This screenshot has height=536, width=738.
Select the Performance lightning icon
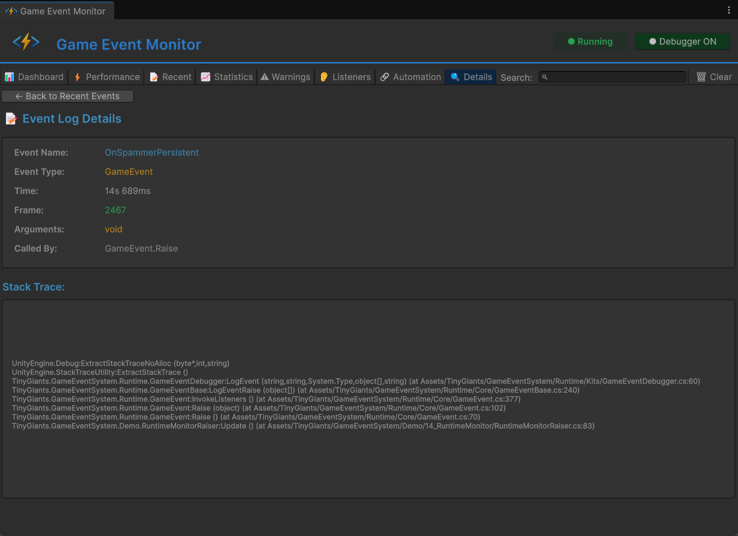77,77
